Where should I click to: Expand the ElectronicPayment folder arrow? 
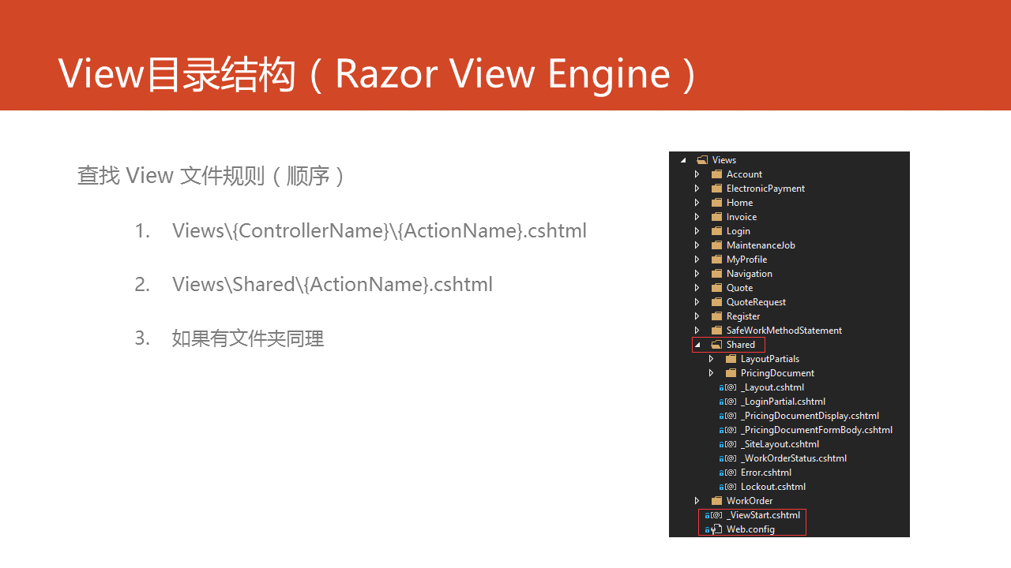pos(697,189)
